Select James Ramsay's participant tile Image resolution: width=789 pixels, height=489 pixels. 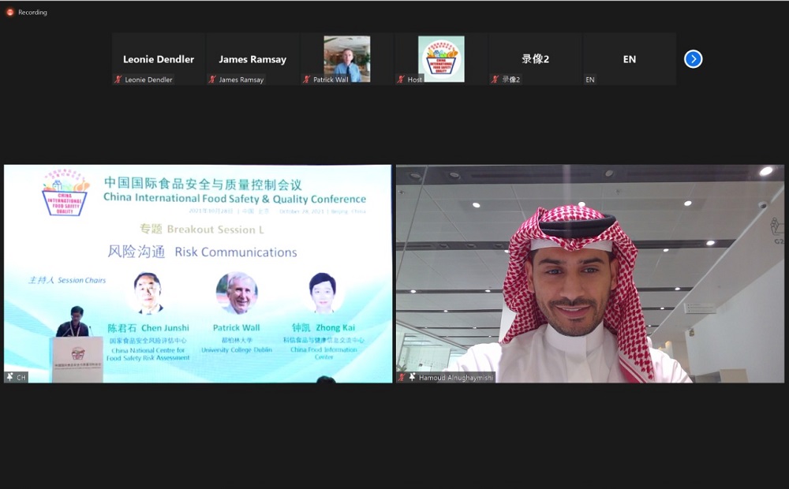(252, 58)
